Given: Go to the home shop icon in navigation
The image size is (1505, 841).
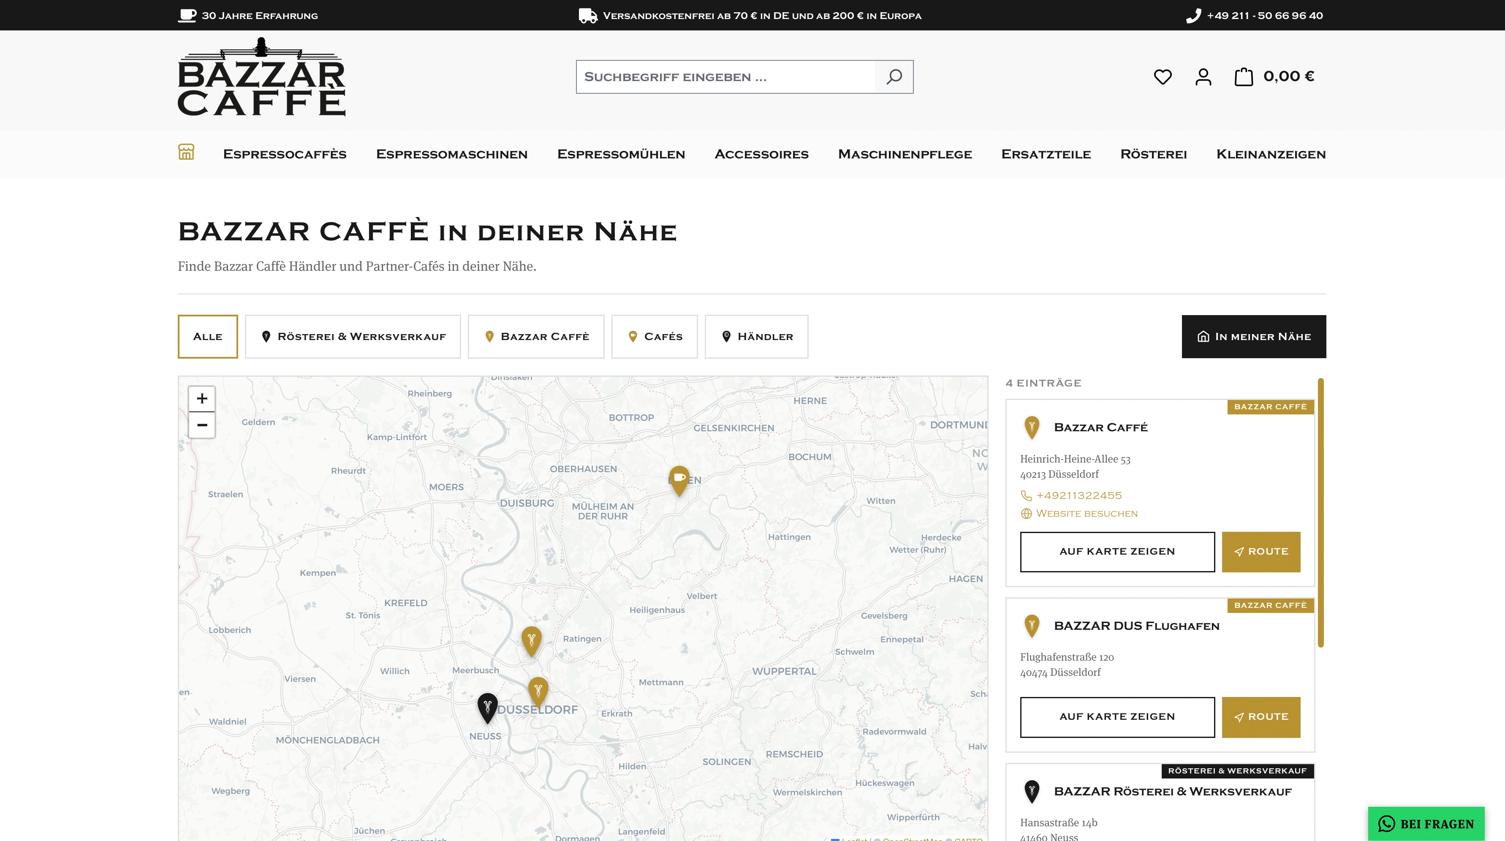Looking at the screenshot, I should coord(186,152).
